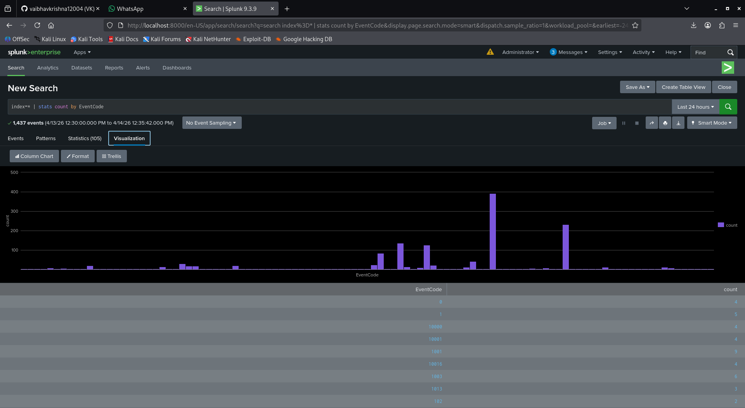
Task: Open the No Event Sampling dropdown
Action: 211,123
